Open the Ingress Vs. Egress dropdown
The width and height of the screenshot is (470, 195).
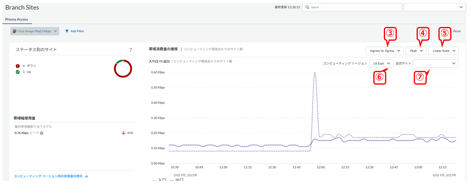pos(385,51)
